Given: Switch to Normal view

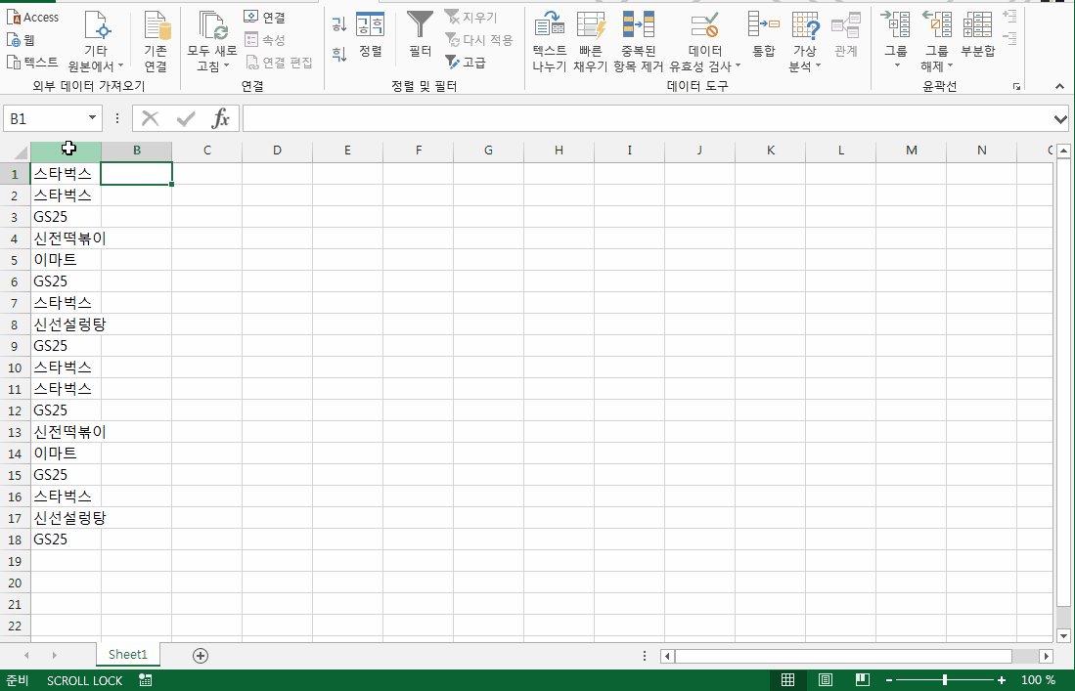Looking at the screenshot, I should (787, 680).
